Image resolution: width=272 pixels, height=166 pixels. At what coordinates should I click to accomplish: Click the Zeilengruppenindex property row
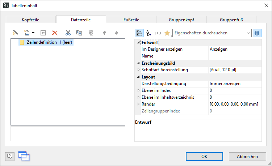pos(198,111)
